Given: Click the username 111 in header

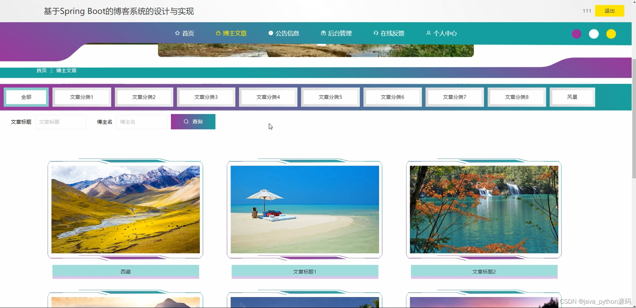Looking at the screenshot, I should coord(587,11).
